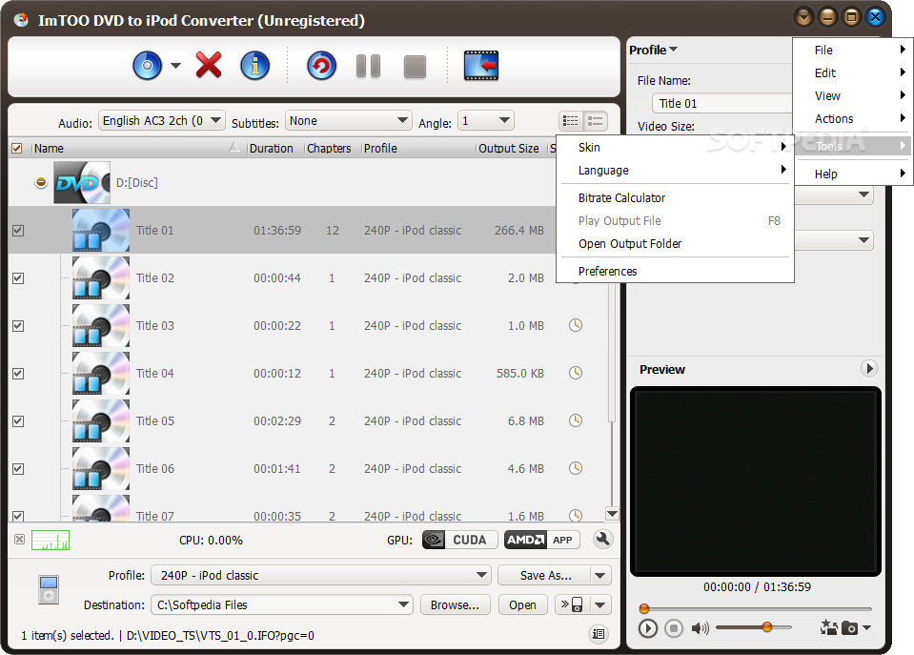Open the Subtitles dropdown

tap(349, 121)
